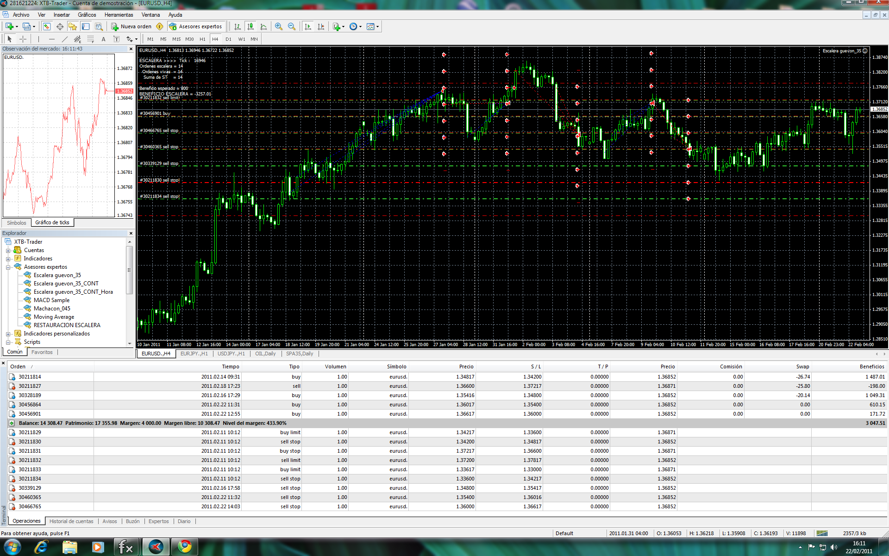Expand the Indicadores personalizados node
The width and height of the screenshot is (889, 556).
8,334
